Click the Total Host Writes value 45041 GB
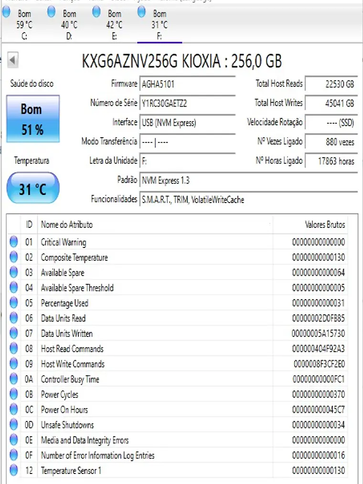This screenshot has width=363, height=484. [x=331, y=103]
